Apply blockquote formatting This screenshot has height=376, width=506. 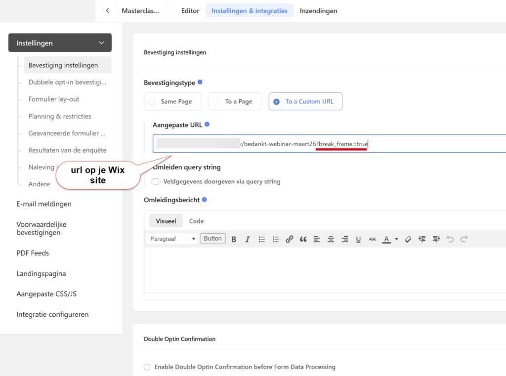[x=303, y=239]
